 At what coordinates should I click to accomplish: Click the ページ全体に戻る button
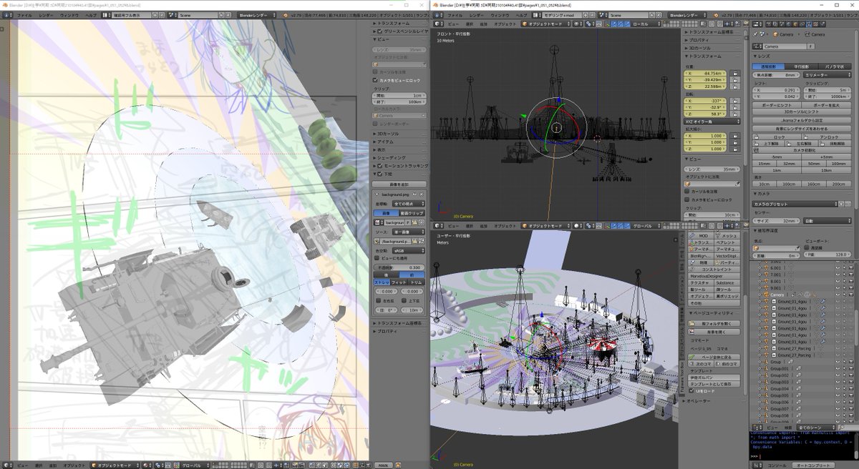tap(715, 356)
